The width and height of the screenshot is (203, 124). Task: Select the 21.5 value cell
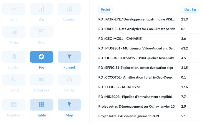point(184,68)
